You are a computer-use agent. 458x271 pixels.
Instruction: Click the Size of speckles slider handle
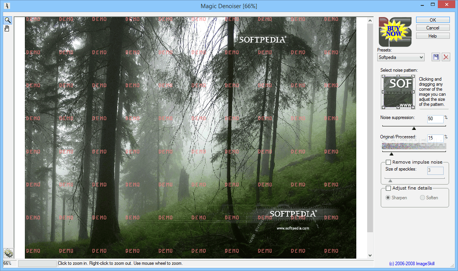(x=390, y=181)
